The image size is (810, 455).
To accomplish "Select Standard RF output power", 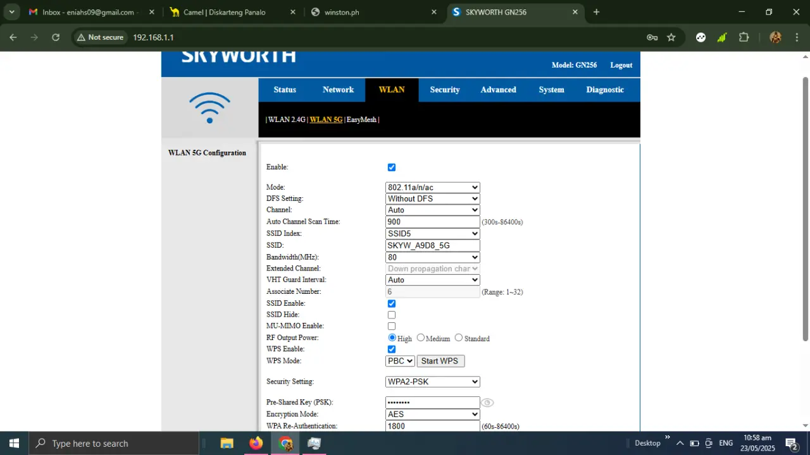I will pyautogui.click(x=459, y=337).
